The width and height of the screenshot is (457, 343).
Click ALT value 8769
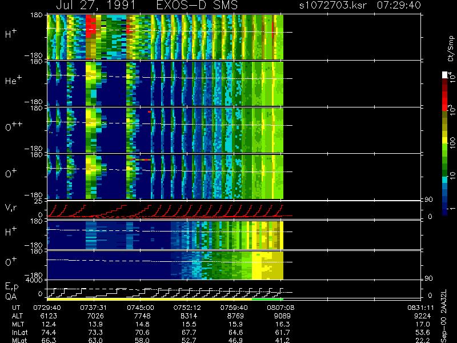coord(235,316)
